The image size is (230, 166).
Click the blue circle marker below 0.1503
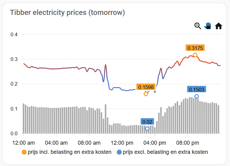(197, 96)
